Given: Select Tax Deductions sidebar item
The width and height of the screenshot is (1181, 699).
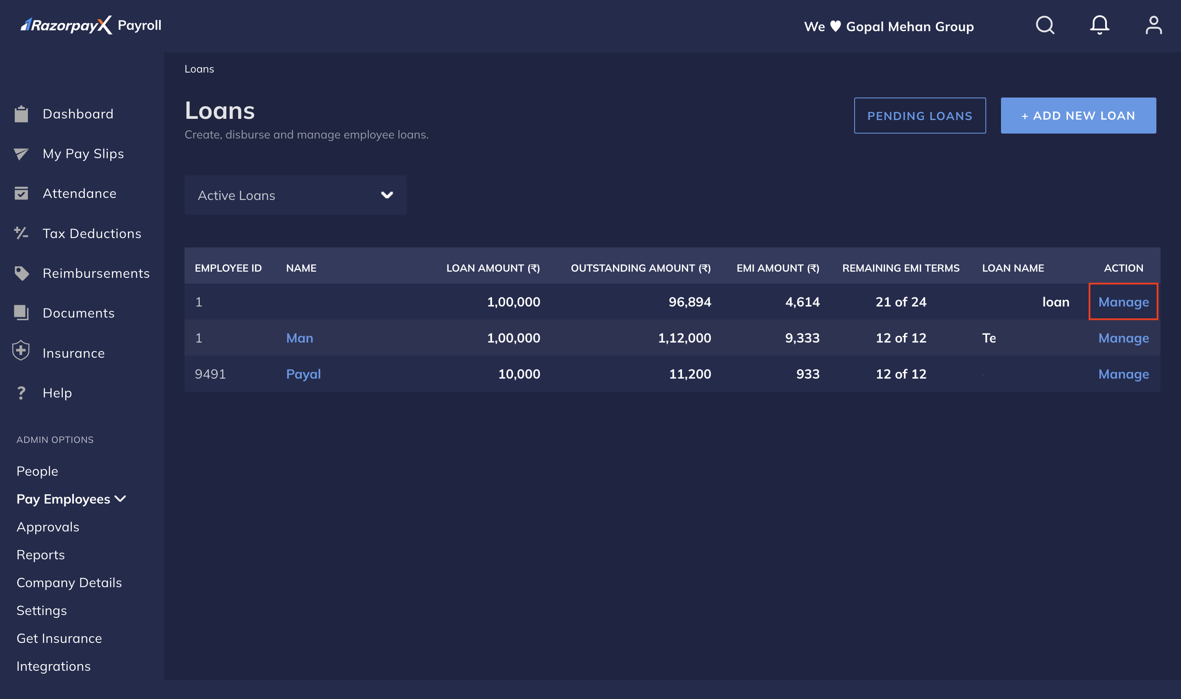Looking at the screenshot, I should (x=91, y=233).
